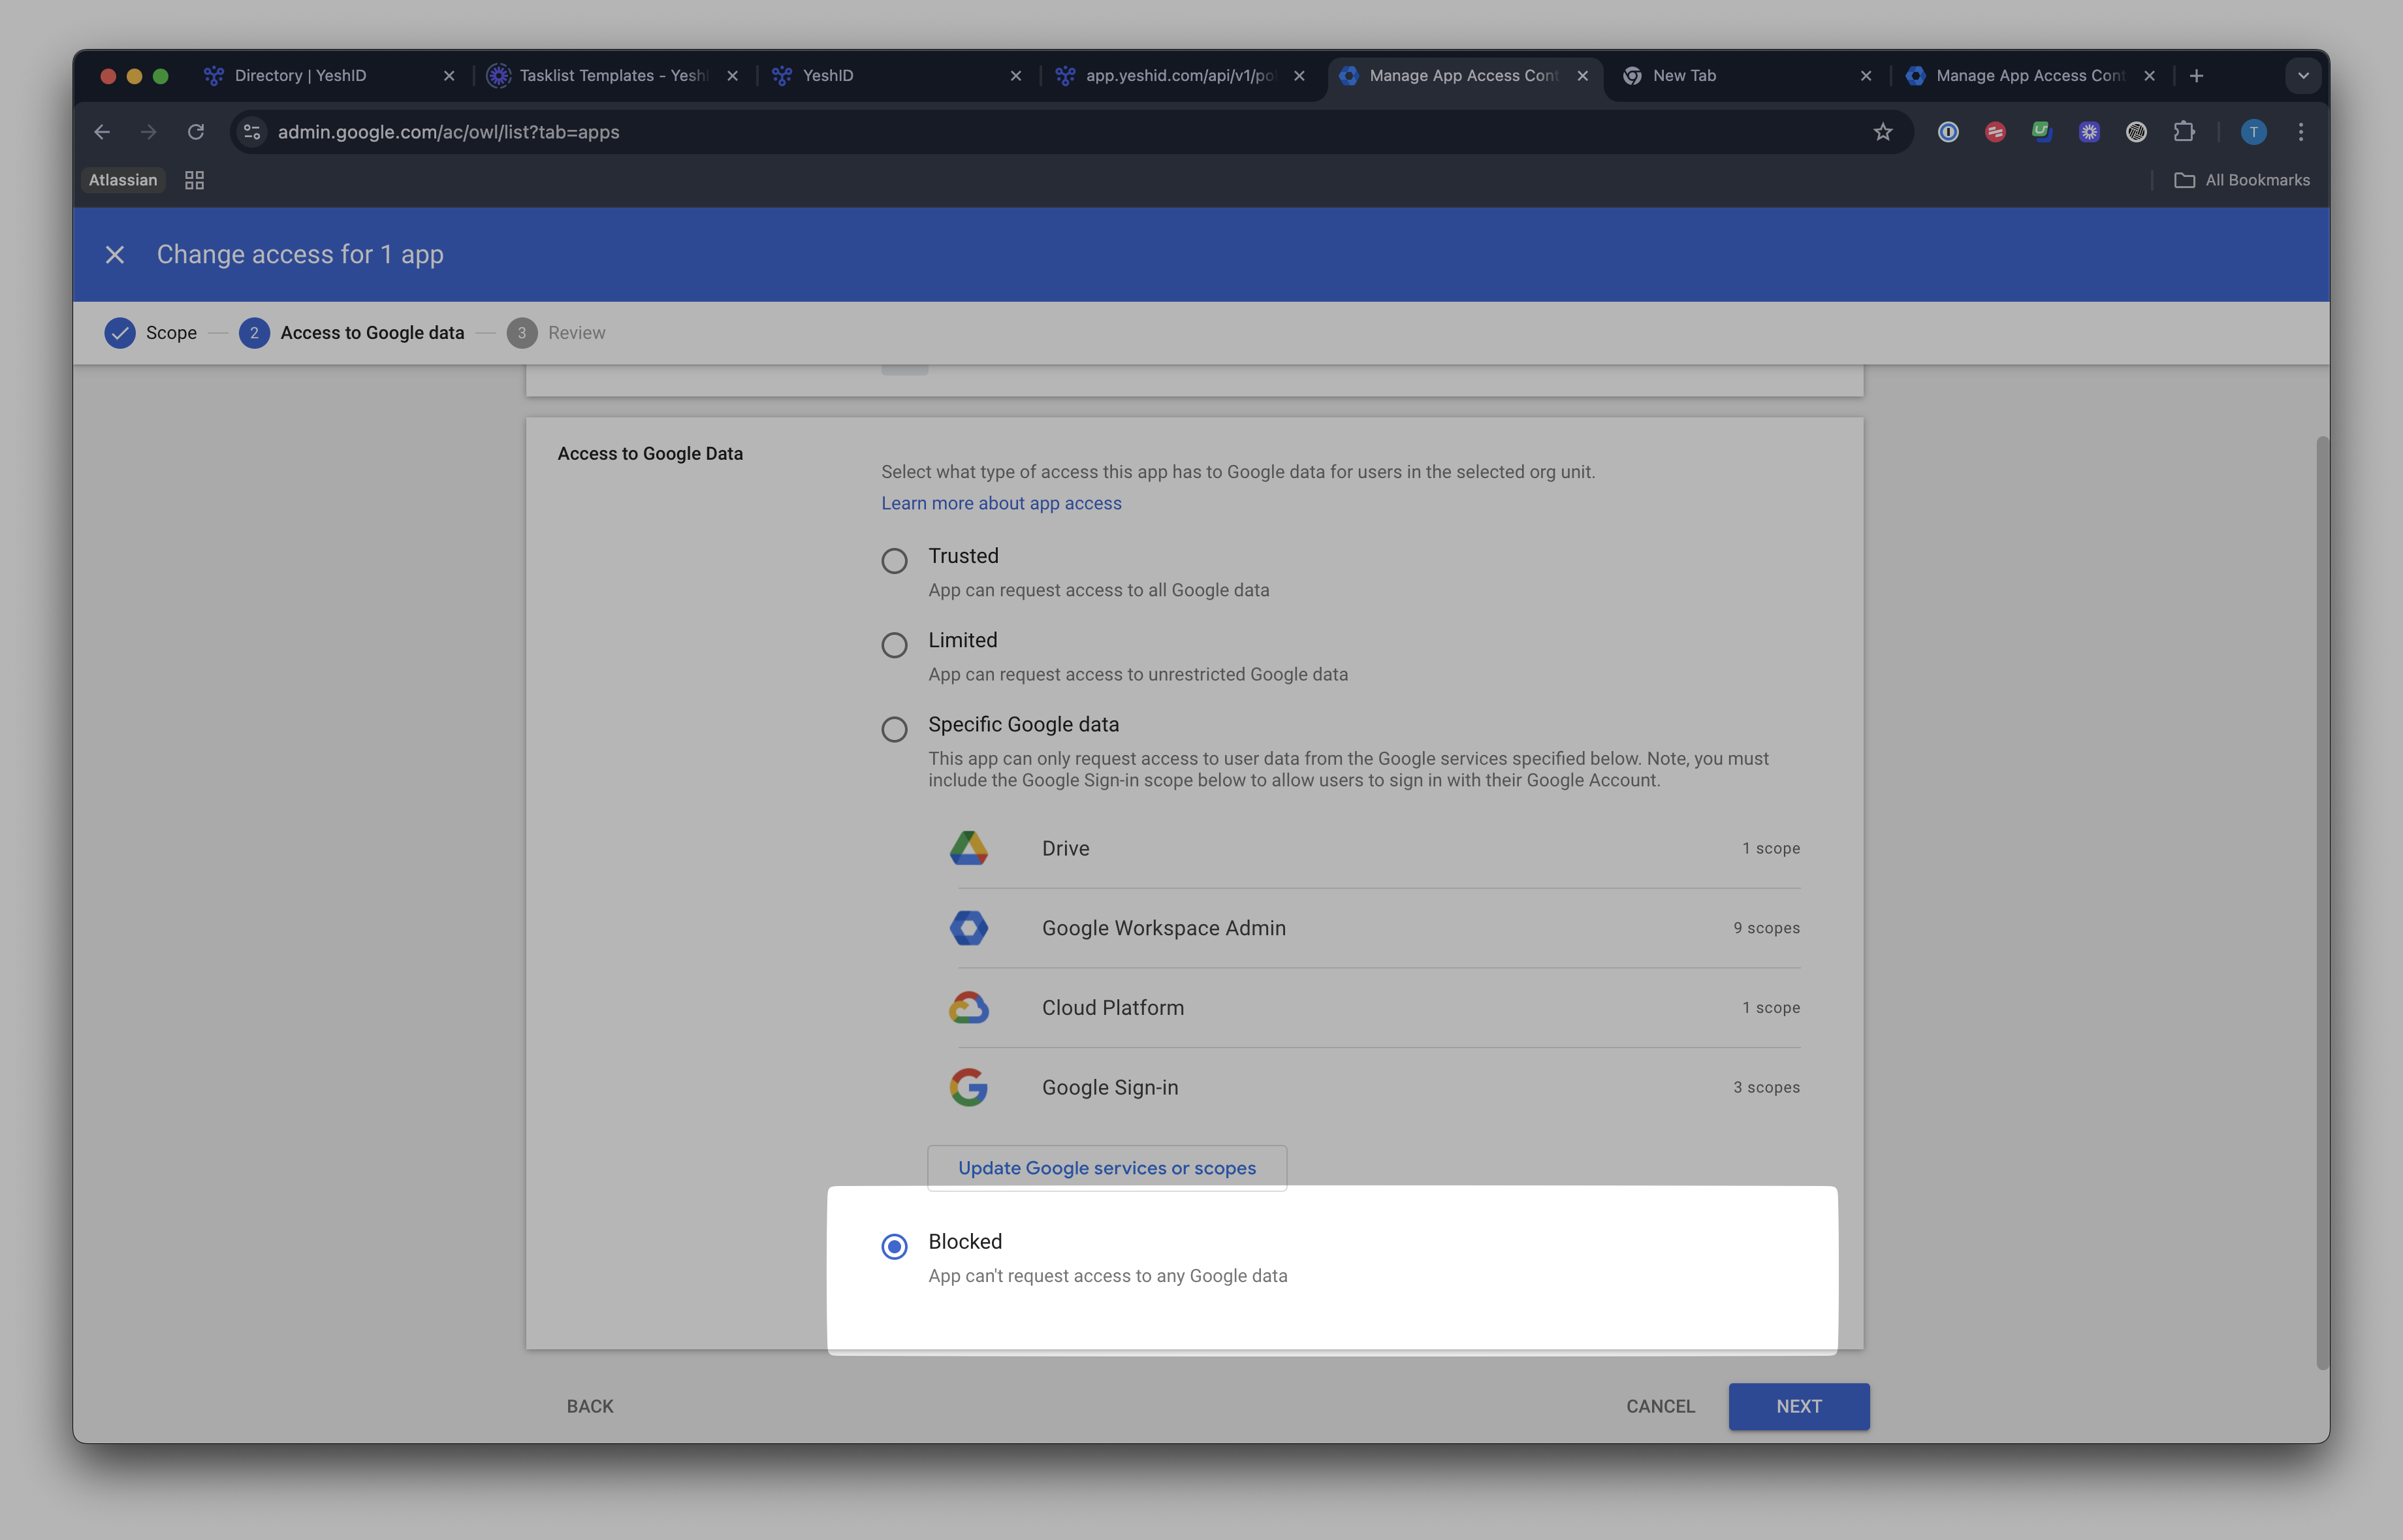Click the Tasklist Templates tab favicon
2403x1540 pixels.
(498, 76)
